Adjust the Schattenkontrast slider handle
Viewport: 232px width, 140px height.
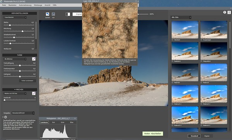click(x=14, y=37)
